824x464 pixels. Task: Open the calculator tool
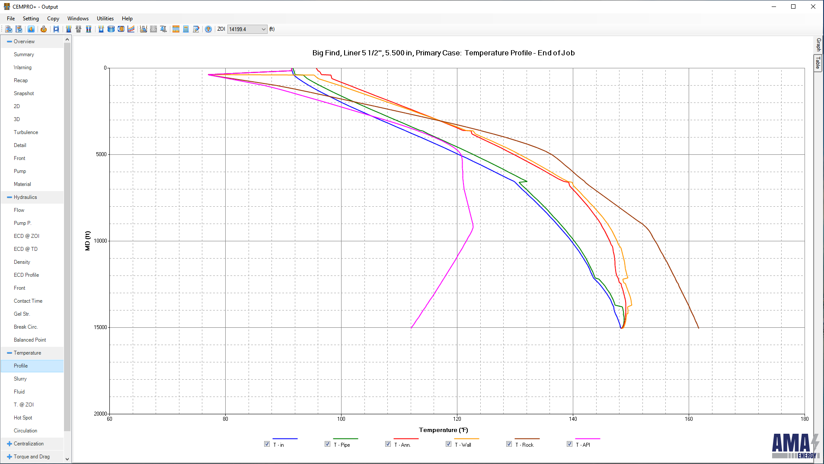click(186, 29)
